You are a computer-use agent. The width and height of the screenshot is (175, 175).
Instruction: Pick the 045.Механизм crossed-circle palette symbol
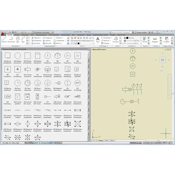pos(78,124)
